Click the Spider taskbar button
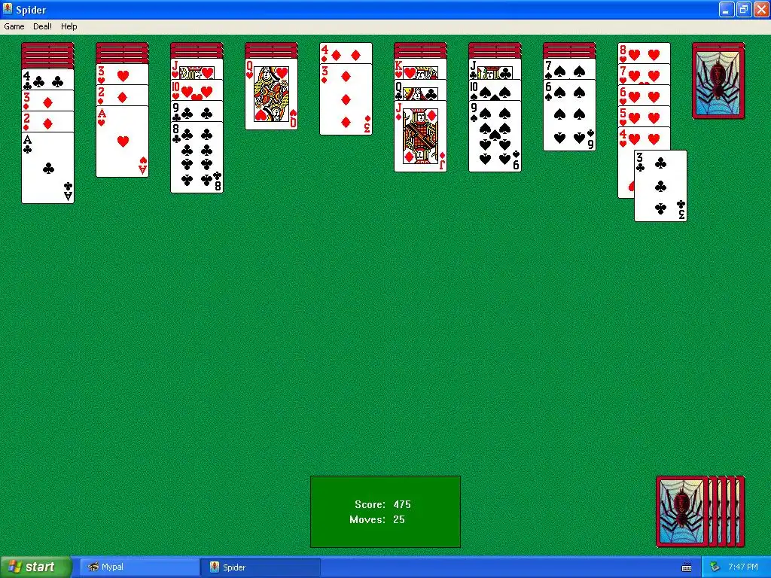 pos(261,567)
